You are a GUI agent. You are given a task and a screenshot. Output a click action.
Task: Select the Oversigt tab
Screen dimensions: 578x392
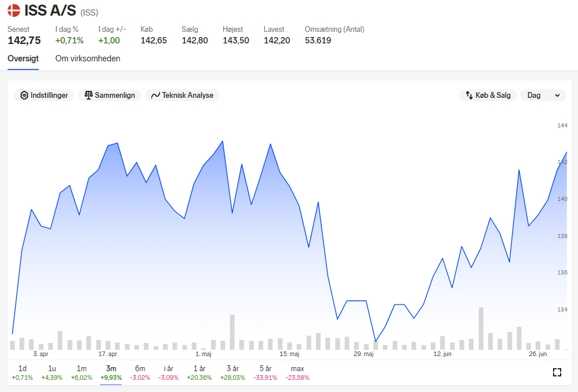coord(23,58)
